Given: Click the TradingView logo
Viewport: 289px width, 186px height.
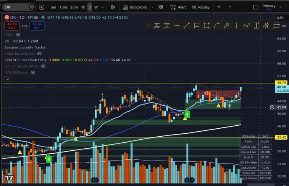Looking at the screenshot, I should coord(9,178).
